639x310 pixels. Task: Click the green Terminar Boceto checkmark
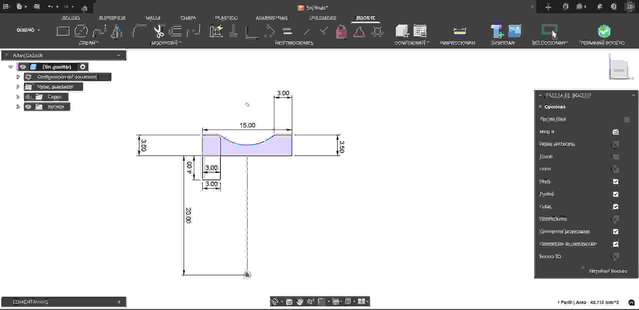point(604,31)
